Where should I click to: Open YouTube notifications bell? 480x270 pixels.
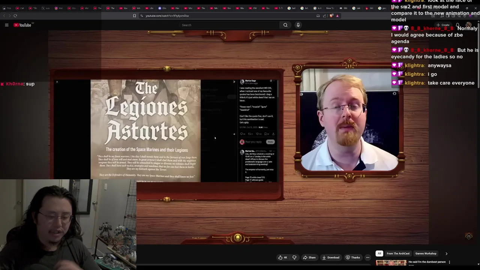[458, 25]
